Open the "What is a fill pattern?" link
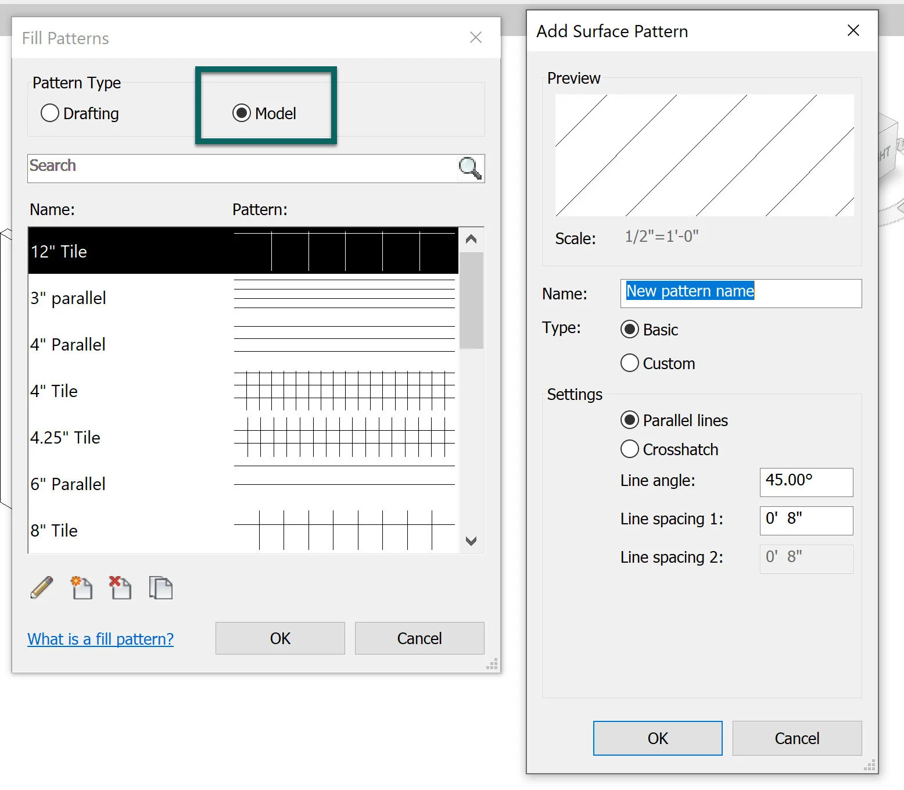Screen dimensions: 904x790 (x=100, y=638)
